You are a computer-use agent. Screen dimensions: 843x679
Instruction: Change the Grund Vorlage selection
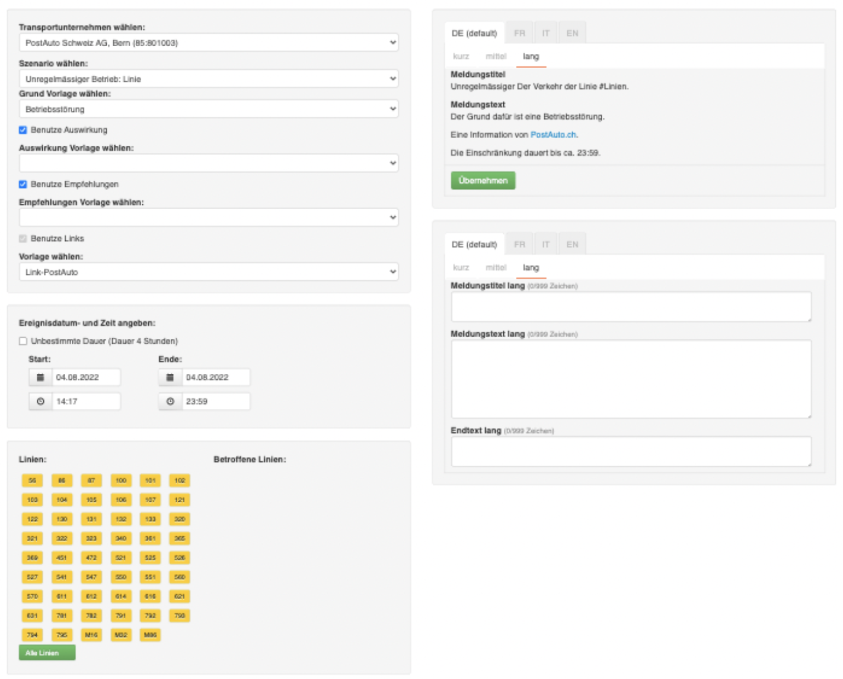pyautogui.click(x=208, y=108)
